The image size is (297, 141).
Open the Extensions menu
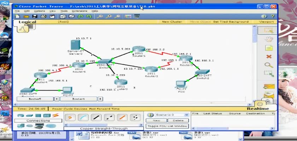(x=79, y=11)
